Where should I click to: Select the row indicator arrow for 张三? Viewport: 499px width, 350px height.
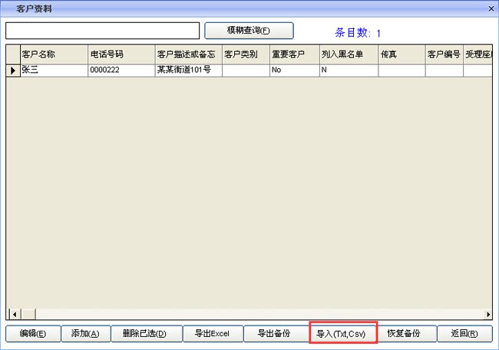coord(13,70)
